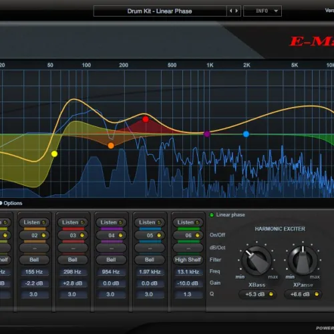The height and width of the screenshot is (334, 334).
Task: Click the +2.8 dB gain field
Action: [x=73, y=283]
